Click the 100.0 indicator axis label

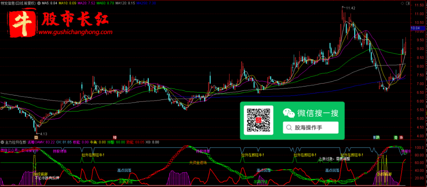point(419,148)
